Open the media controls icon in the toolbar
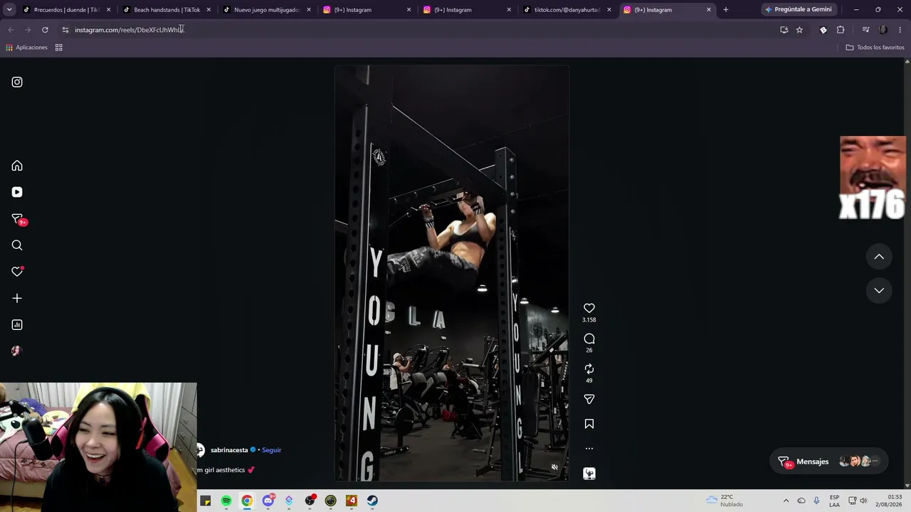Image resolution: width=911 pixels, height=512 pixels. [865, 30]
